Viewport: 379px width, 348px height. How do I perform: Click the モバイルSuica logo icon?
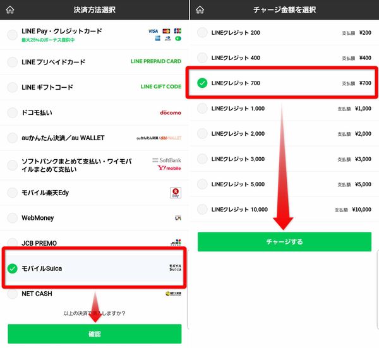click(175, 268)
